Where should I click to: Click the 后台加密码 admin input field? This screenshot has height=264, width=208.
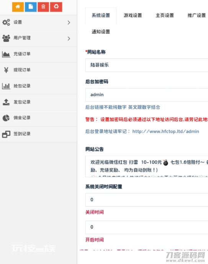(147, 95)
